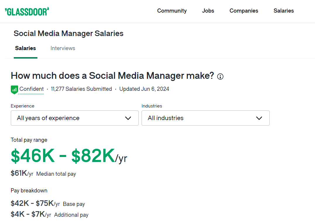
Task: Click the bar chart symbol inside the Confident badge
Action: click(14, 89)
